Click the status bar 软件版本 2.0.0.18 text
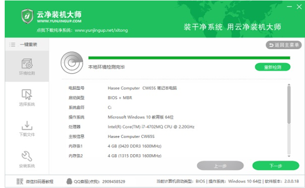The image size is (305, 188). click(x=282, y=181)
